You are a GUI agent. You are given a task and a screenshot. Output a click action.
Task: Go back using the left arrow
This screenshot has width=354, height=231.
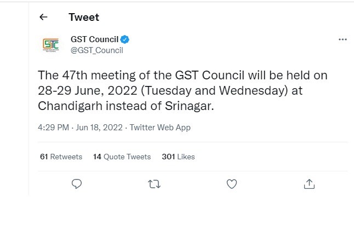tap(44, 17)
